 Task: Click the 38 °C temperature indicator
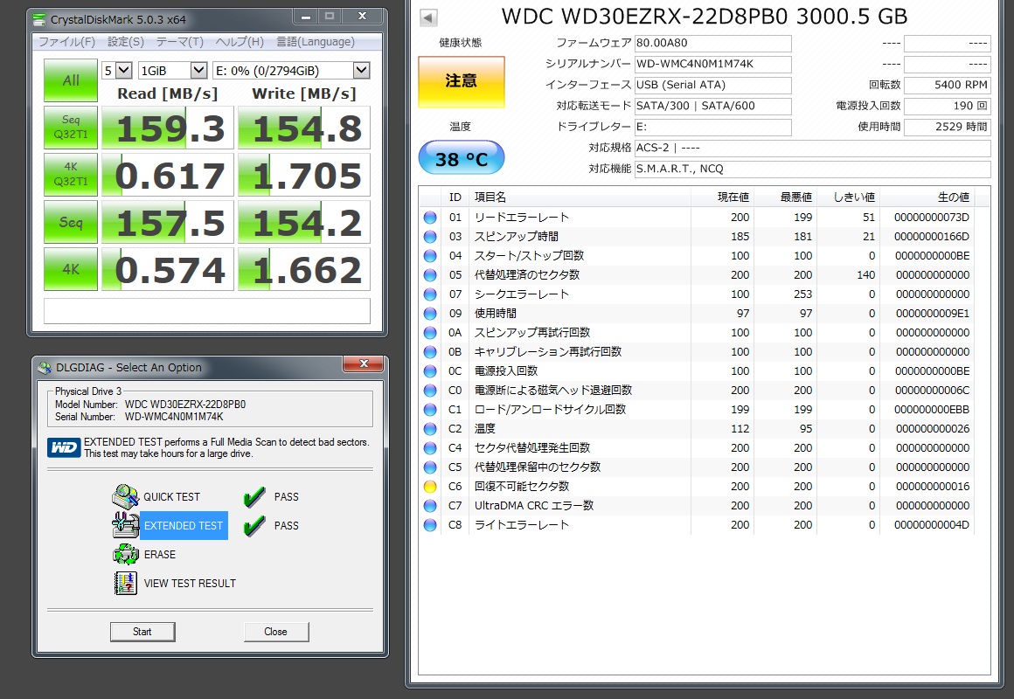tap(461, 158)
